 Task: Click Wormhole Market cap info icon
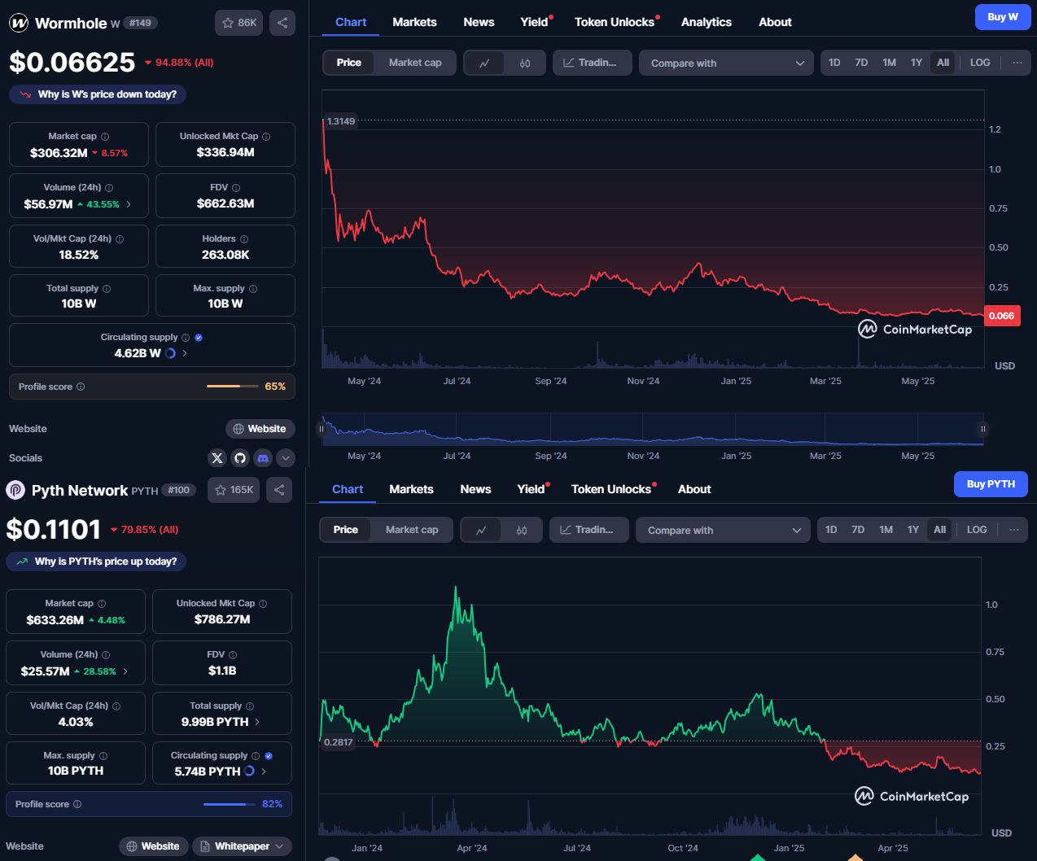click(x=105, y=137)
